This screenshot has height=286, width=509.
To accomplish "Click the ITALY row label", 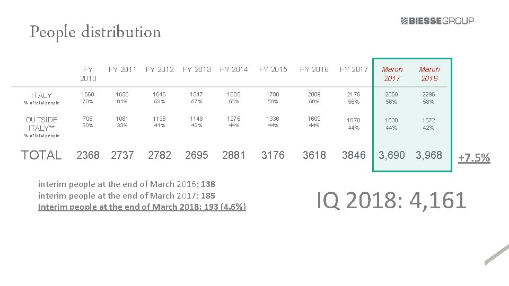I will click(x=41, y=95).
